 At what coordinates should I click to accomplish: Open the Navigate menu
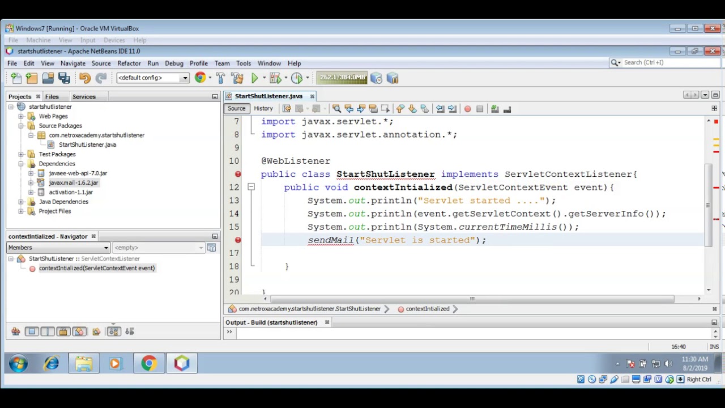coord(73,63)
